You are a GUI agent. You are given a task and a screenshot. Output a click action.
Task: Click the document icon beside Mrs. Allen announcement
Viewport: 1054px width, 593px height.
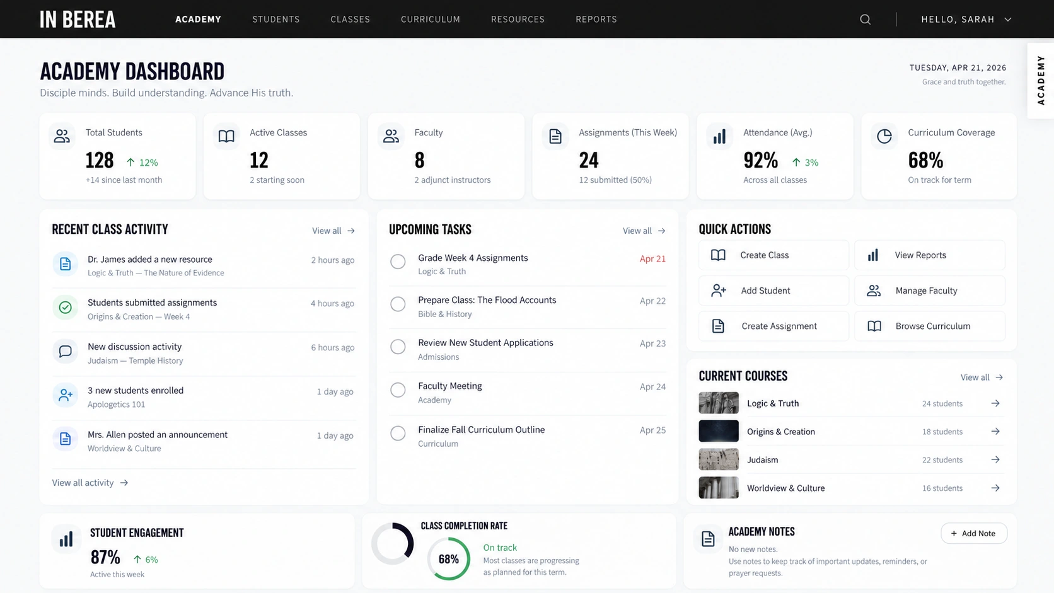[65, 439]
